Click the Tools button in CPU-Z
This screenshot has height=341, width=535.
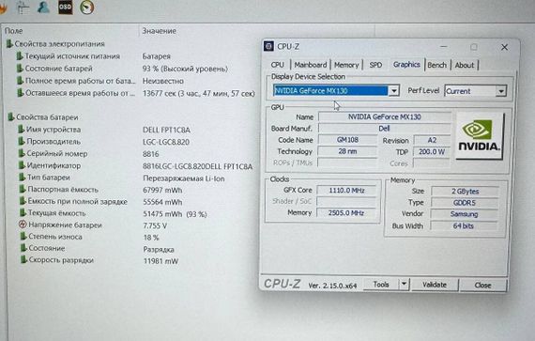tap(381, 284)
